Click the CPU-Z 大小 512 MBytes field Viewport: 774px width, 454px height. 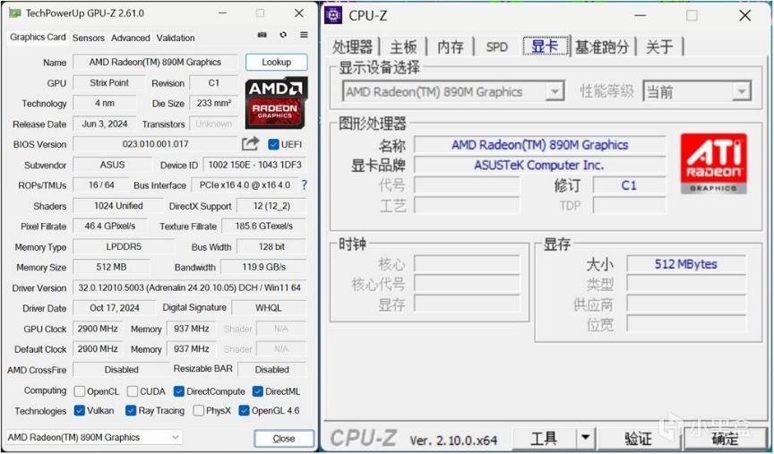point(686,264)
